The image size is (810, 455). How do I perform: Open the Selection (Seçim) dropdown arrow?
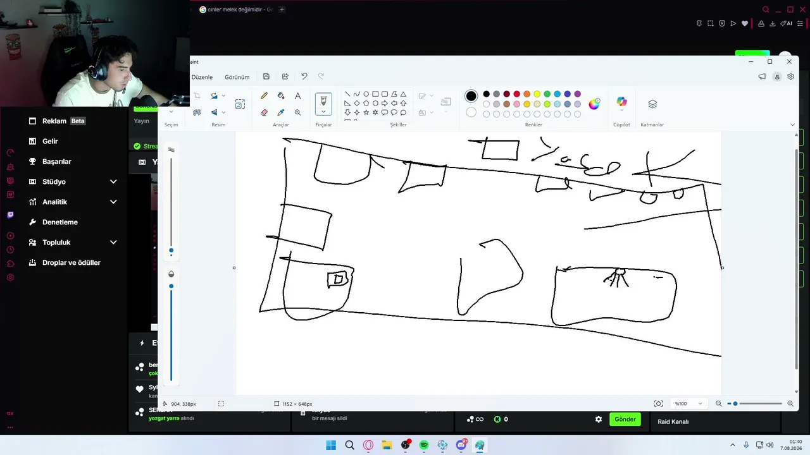(171, 112)
